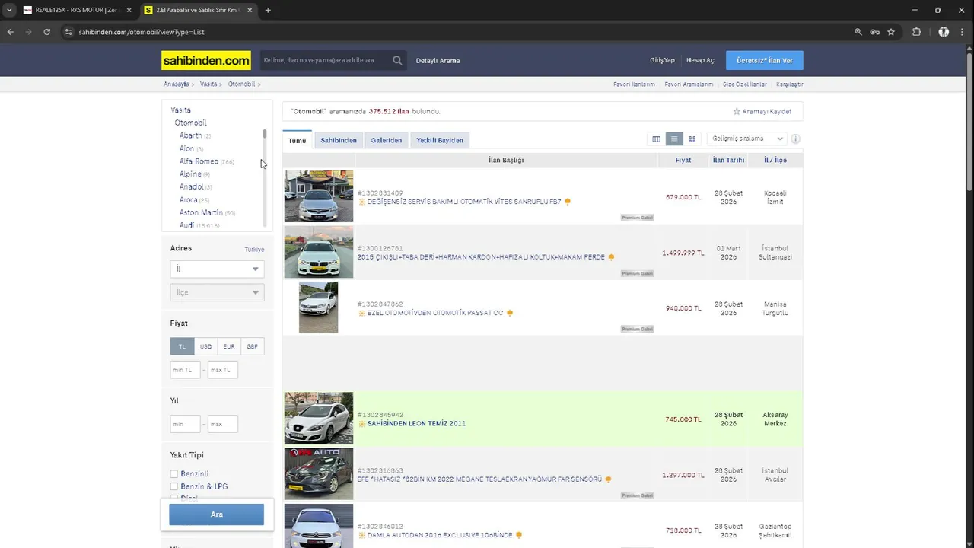Open the tab search dropdown arrow
Screen dimensions: 974x548
9,11
